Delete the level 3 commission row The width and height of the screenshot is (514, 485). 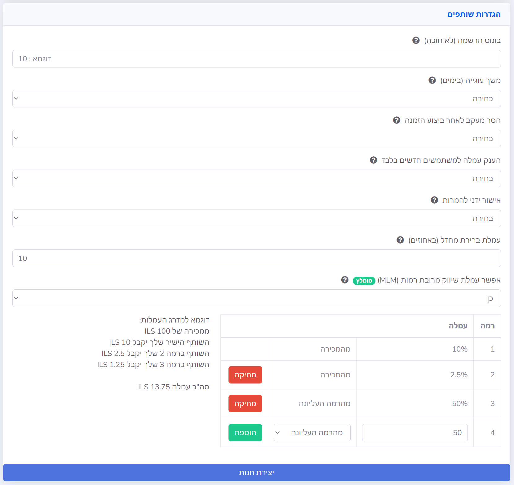[245, 404]
